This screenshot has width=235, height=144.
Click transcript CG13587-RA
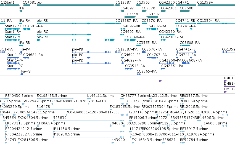[x=118, y=23]
